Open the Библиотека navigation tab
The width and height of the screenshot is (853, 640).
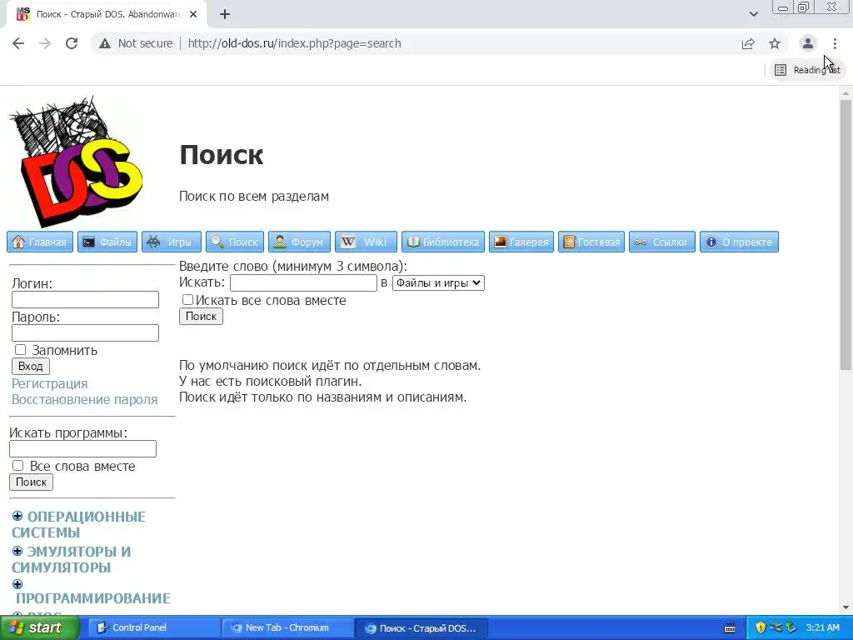(443, 242)
